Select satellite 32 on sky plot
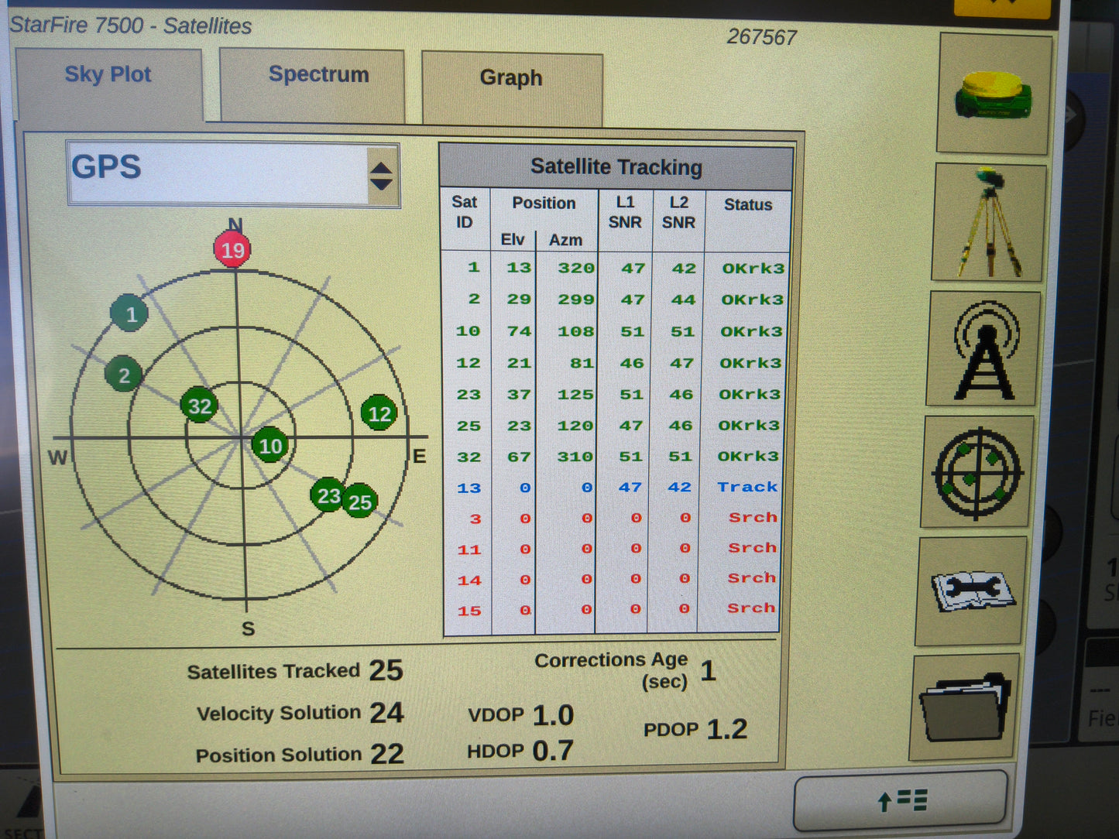 coord(199,406)
